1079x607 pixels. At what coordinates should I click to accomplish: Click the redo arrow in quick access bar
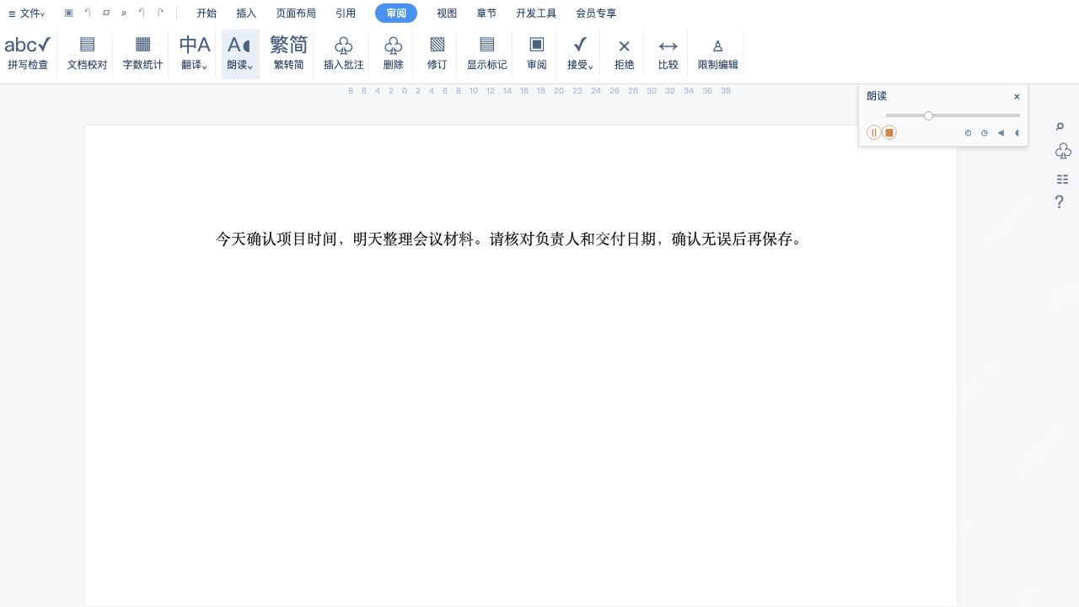coord(161,13)
